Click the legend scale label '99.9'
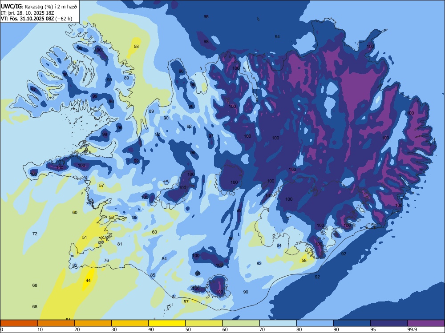445x333 pixels. point(412,329)
